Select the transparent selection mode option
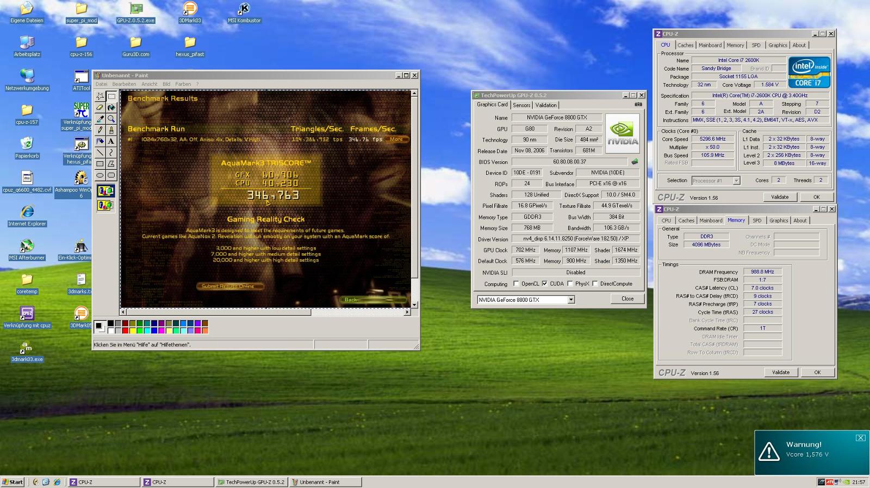 pos(105,205)
